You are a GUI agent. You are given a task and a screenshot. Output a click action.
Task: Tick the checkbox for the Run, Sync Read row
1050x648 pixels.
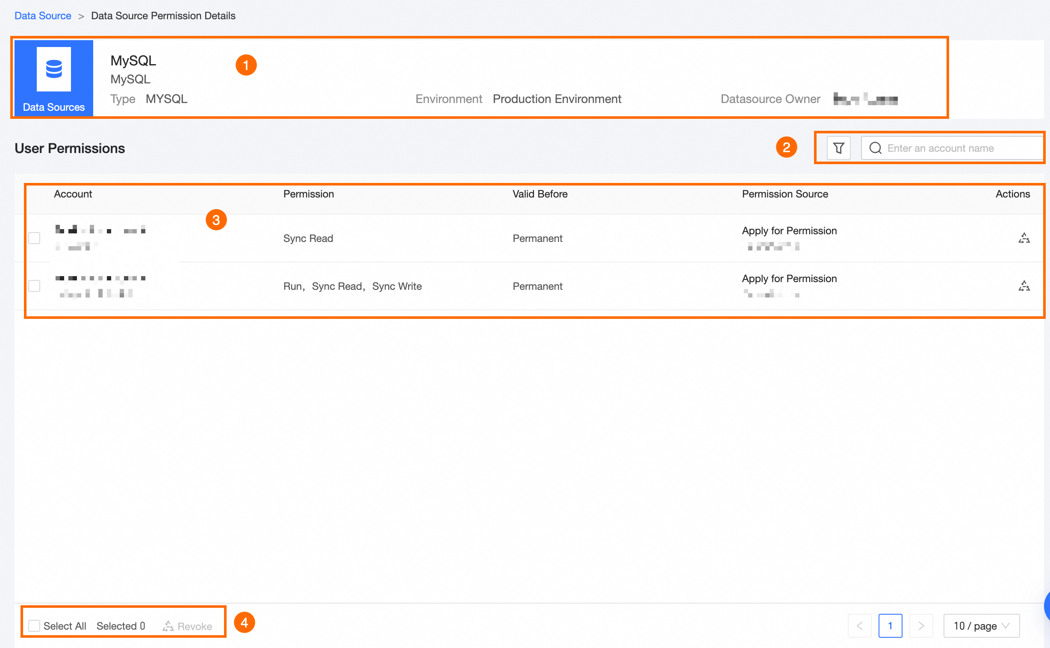[34, 286]
